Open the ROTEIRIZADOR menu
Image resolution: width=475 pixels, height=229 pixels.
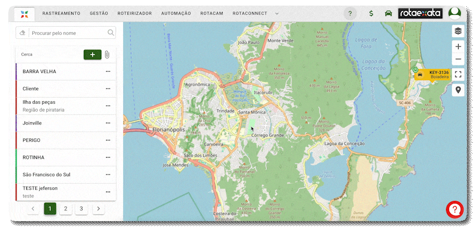coord(134,13)
